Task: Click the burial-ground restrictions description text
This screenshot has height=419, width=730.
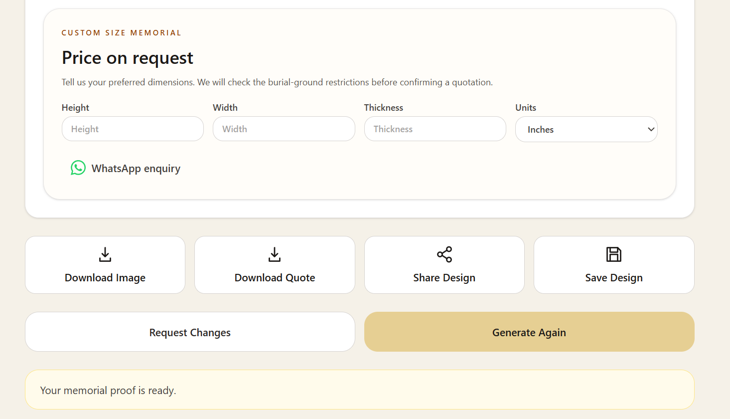Action: click(277, 82)
